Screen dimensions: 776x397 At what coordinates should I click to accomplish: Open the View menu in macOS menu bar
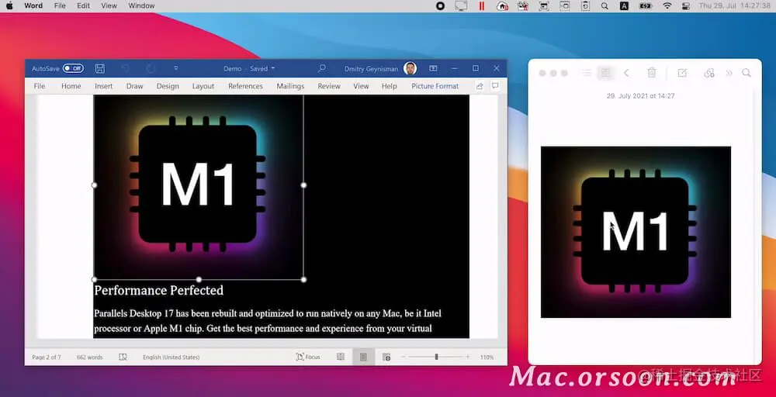tap(109, 6)
